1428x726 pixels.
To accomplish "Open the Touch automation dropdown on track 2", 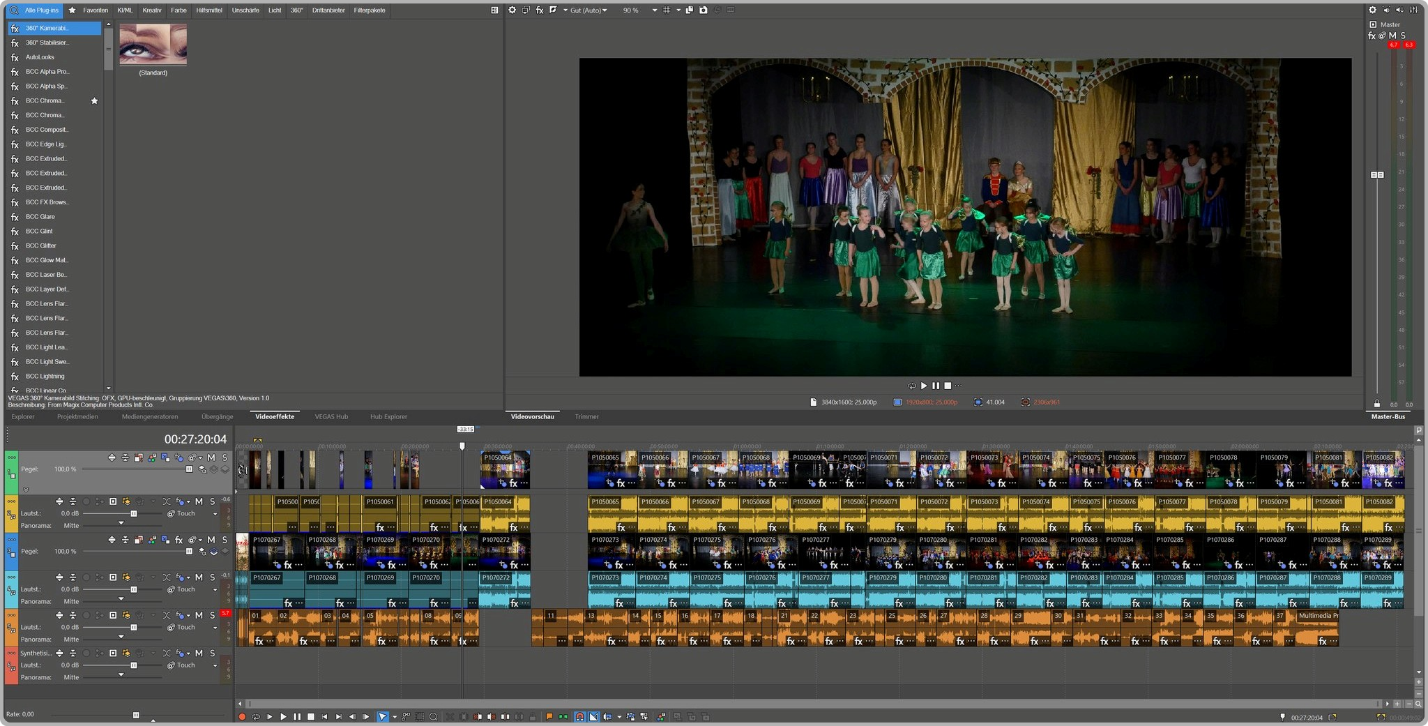I will tap(215, 514).
